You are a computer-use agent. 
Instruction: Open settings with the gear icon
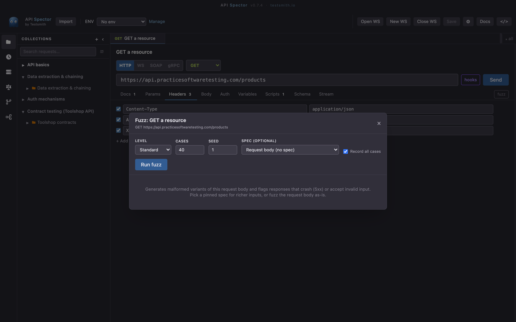pyautogui.click(x=468, y=22)
